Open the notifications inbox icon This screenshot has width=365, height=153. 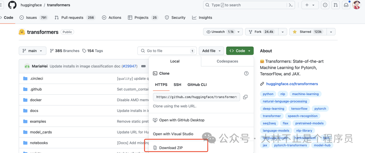[346, 5]
